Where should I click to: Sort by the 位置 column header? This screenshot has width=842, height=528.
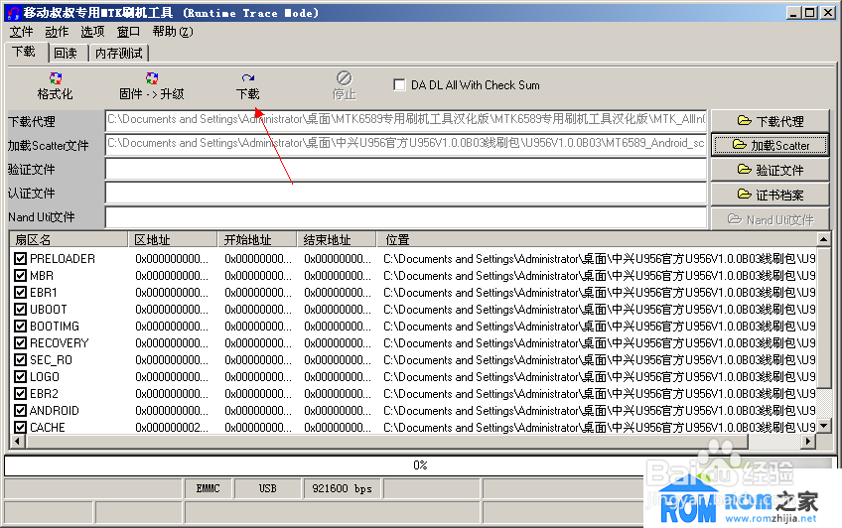click(596, 239)
